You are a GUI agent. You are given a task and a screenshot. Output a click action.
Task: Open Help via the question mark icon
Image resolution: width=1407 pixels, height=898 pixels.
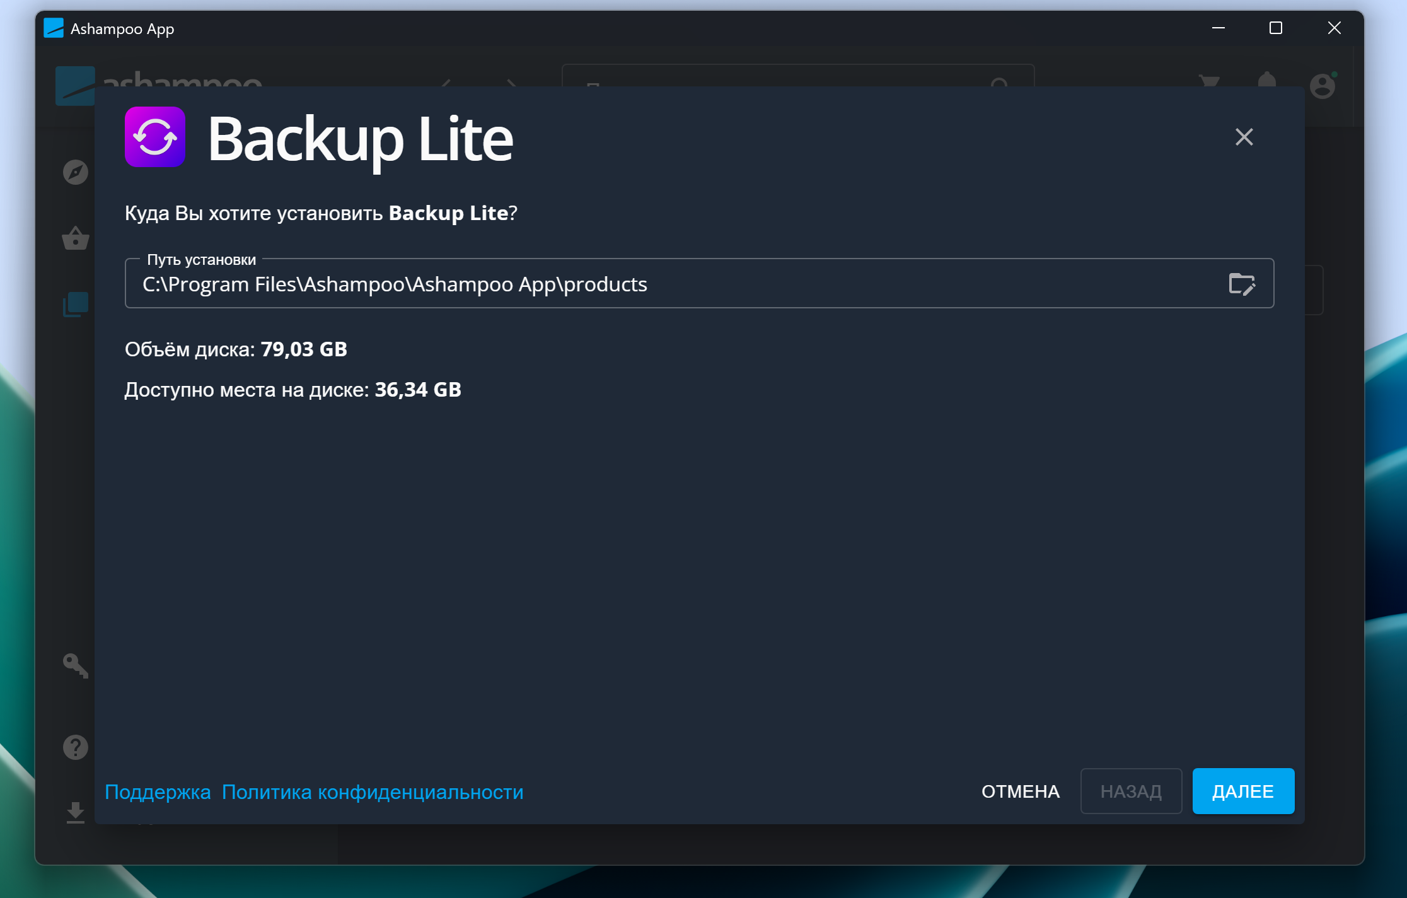(x=75, y=747)
